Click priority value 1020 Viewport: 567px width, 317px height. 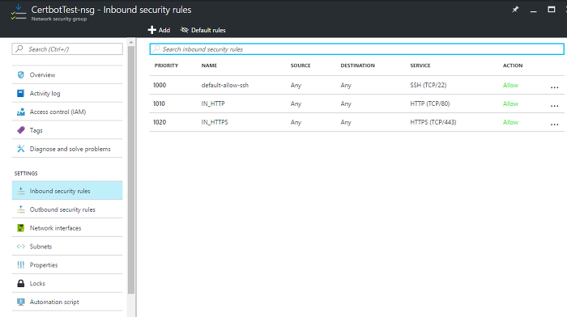coord(160,122)
